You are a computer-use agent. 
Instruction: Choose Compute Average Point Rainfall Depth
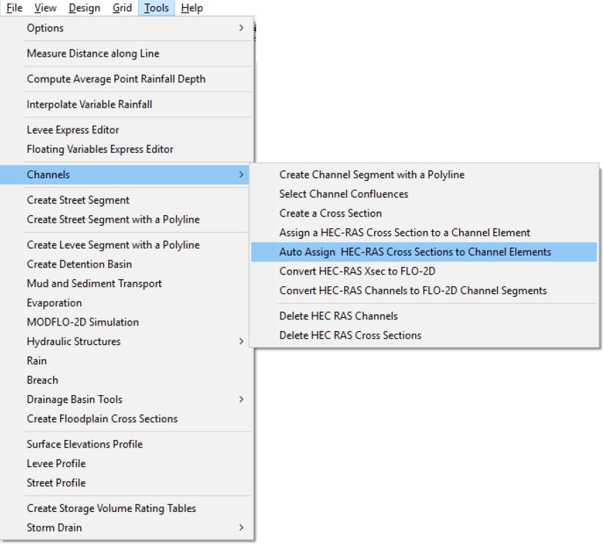tap(116, 79)
